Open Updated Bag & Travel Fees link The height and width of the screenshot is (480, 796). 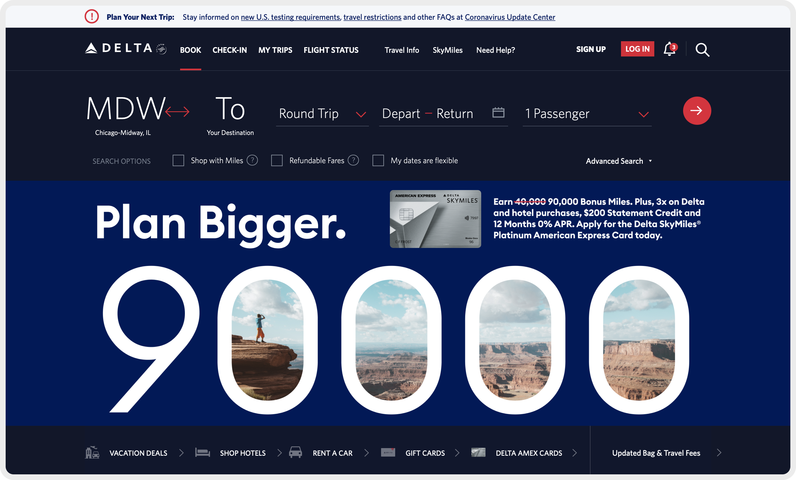coord(656,453)
